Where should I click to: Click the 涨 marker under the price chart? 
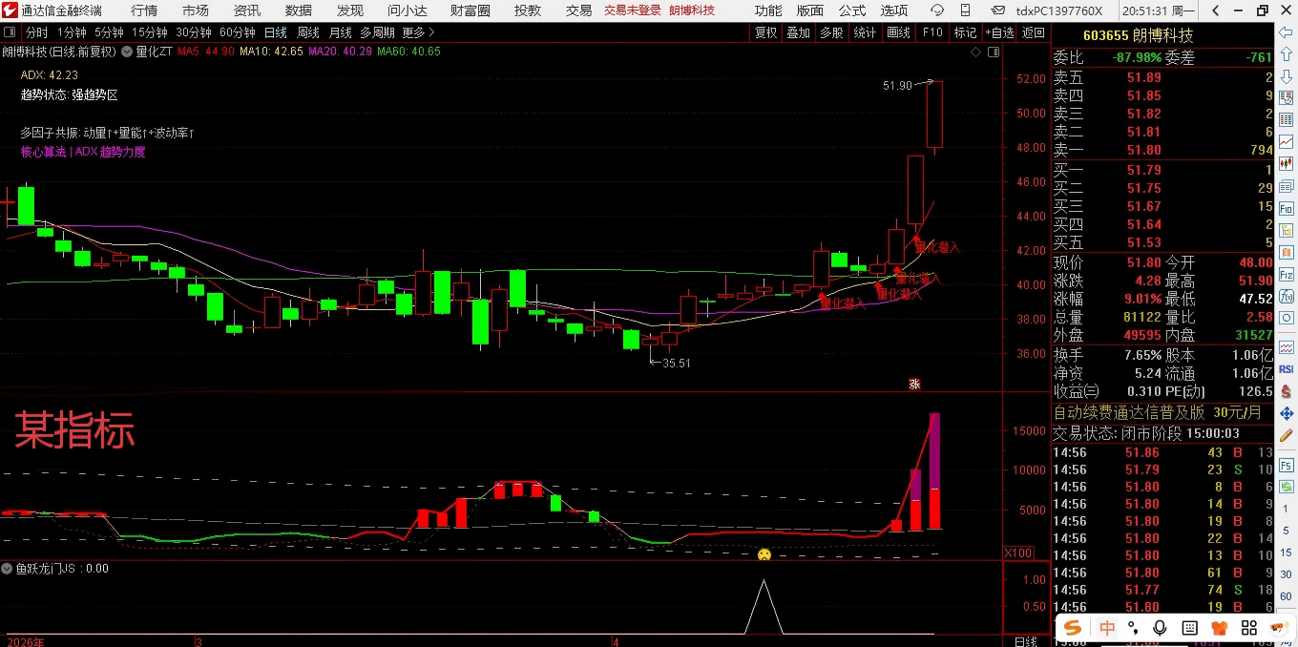click(x=913, y=385)
